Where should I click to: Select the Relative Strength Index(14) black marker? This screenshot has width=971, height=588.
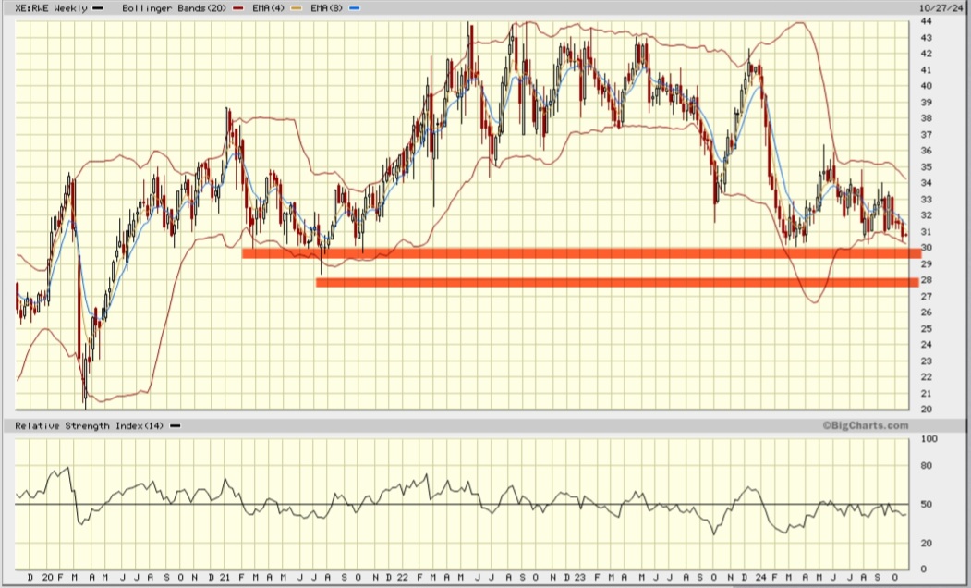click(x=176, y=427)
